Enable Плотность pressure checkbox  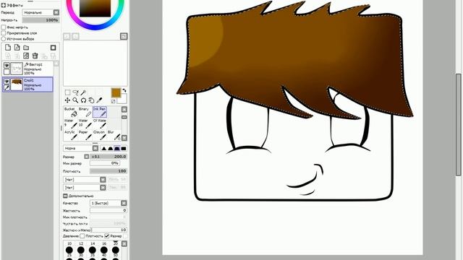tap(82, 236)
